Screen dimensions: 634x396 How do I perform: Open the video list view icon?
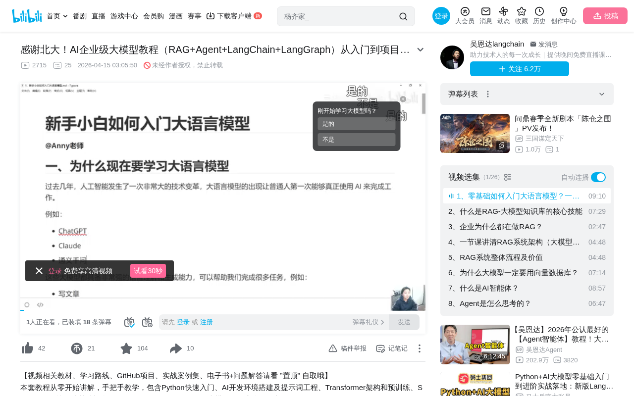pos(508,177)
